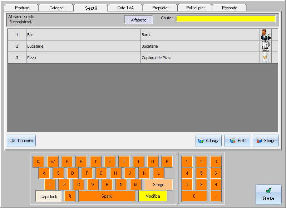286x208 pixels.
Task: Click row number 2 in the table
Action: [x=17, y=46]
